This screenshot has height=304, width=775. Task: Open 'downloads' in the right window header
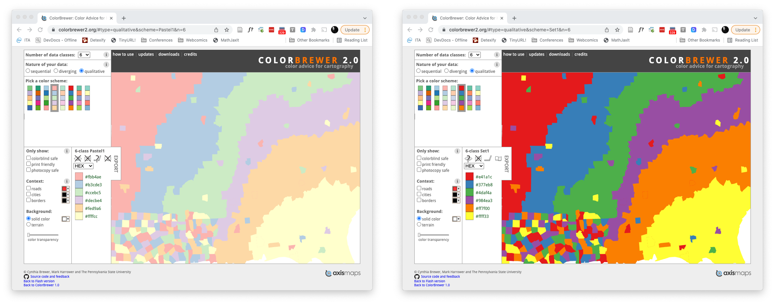(x=559, y=54)
